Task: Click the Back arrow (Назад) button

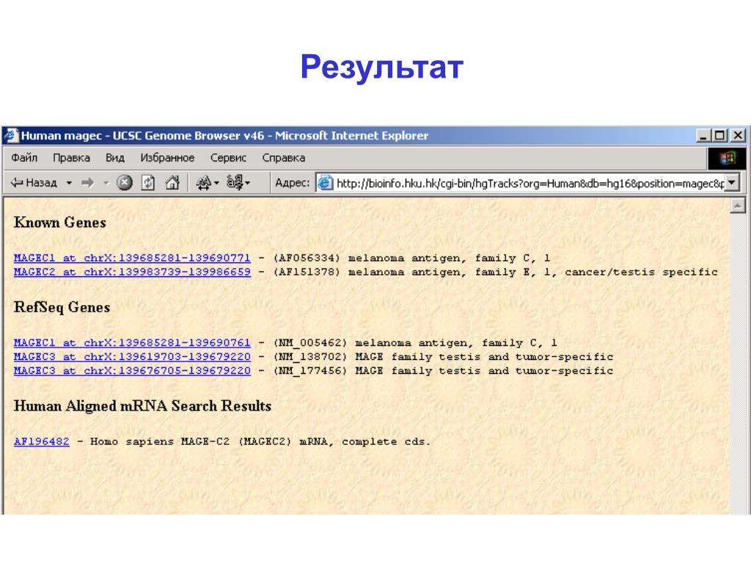Action: coord(34,183)
